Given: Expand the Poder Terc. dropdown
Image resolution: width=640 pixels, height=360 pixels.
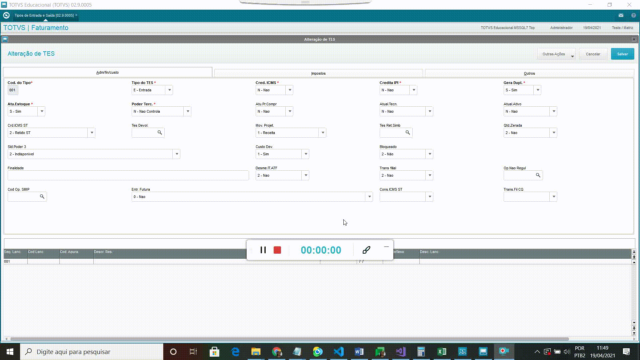Looking at the screenshot, I should pos(188,111).
